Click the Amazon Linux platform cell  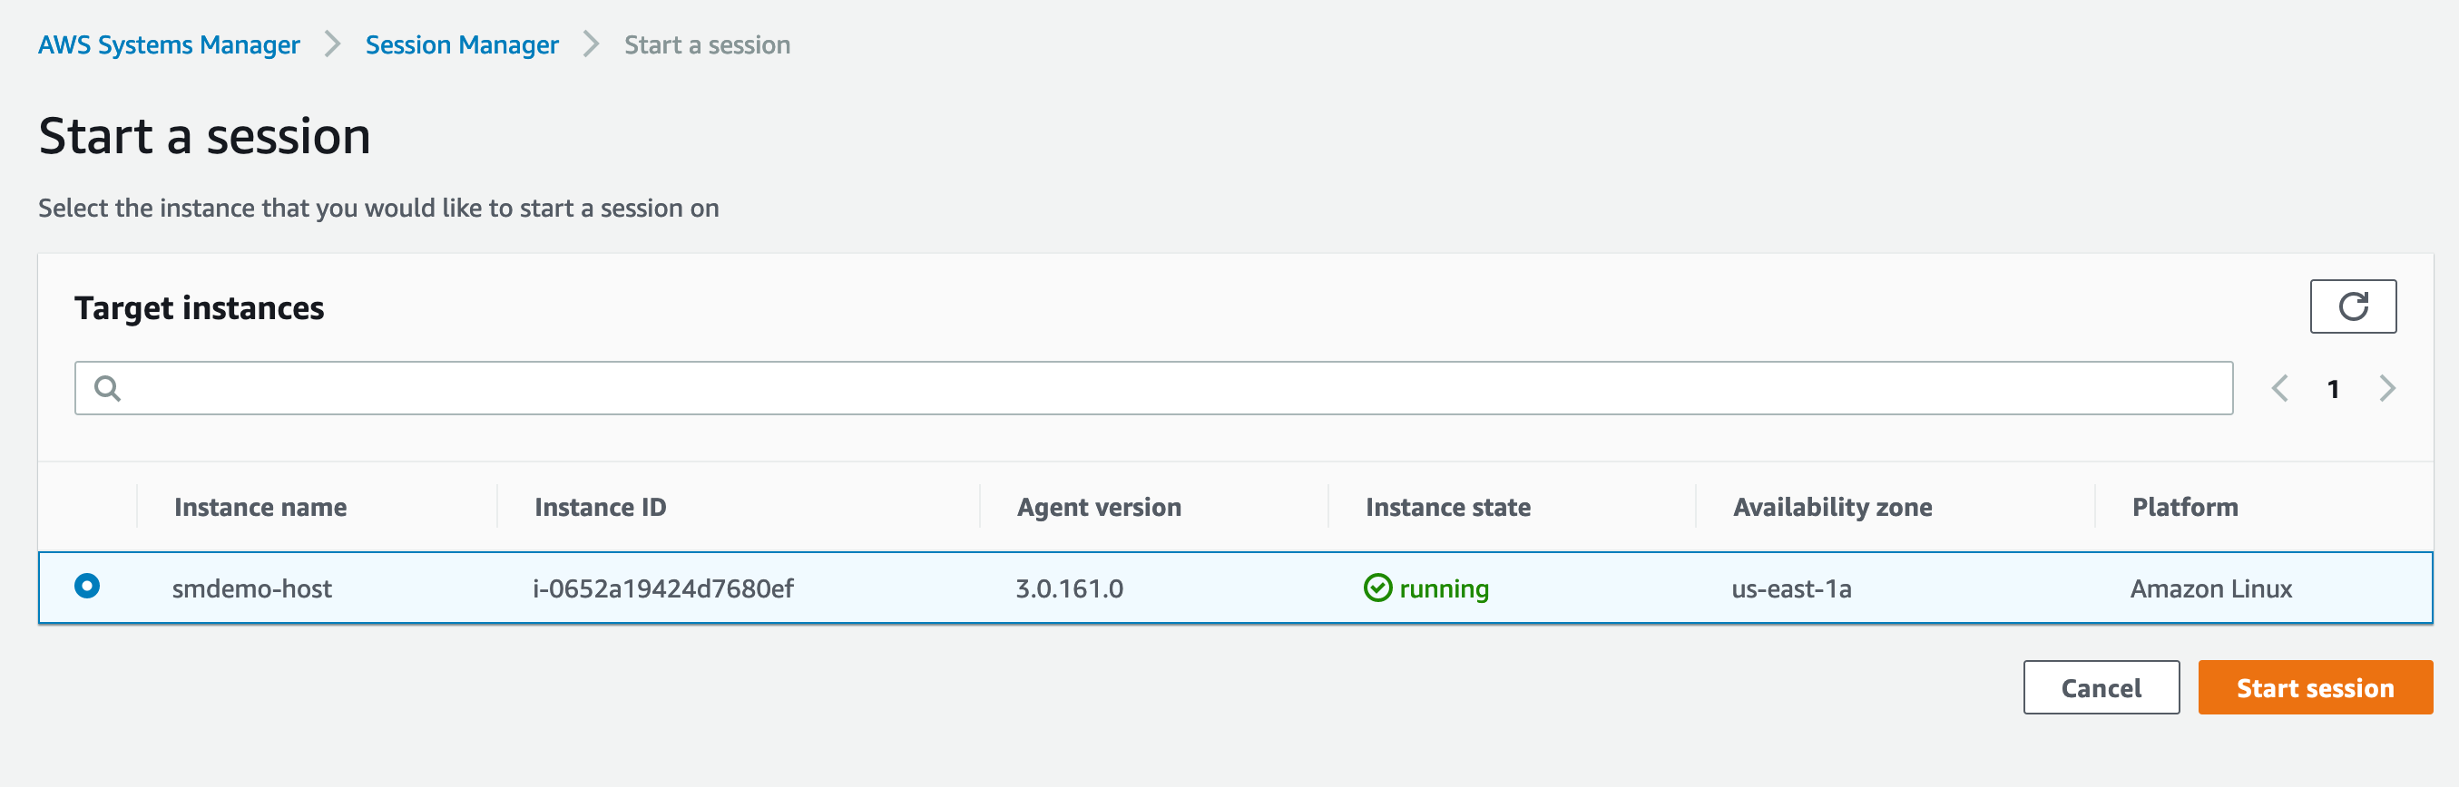click(x=2210, y=588)
